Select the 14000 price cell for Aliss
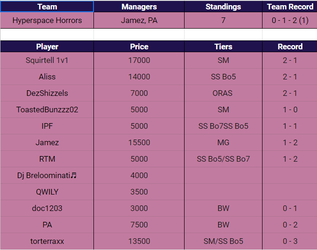317x250 pixels. [139, 77]
